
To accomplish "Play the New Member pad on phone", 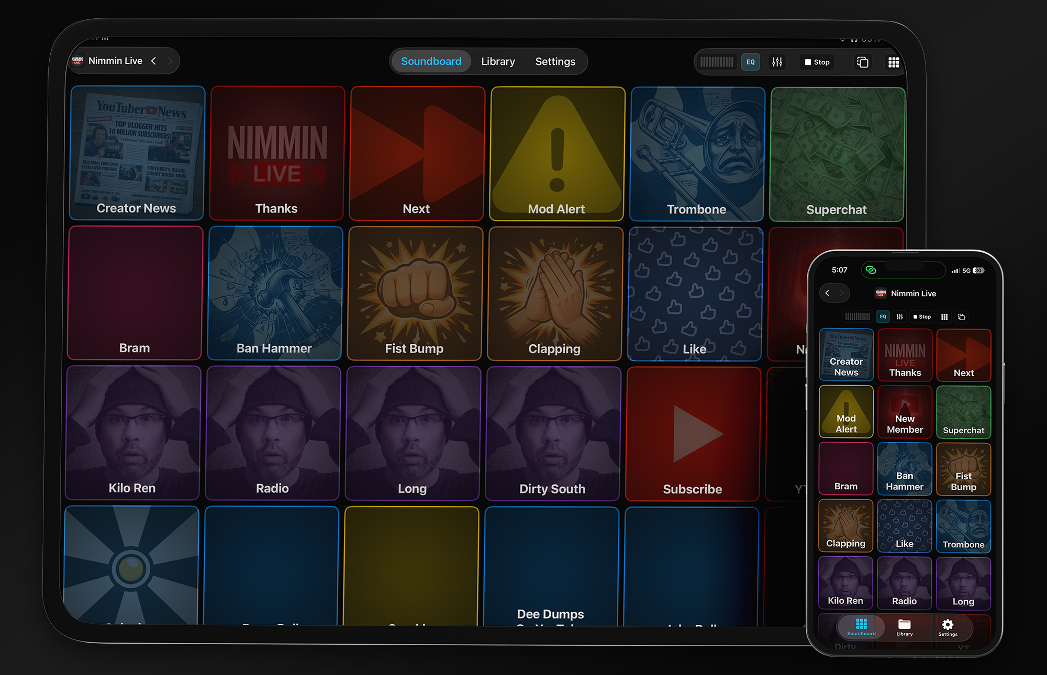I will [905, 412].
